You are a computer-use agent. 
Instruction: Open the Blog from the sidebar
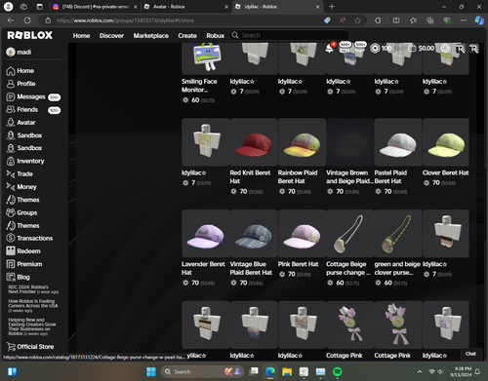pyautogui.click(x=18, y=277)
